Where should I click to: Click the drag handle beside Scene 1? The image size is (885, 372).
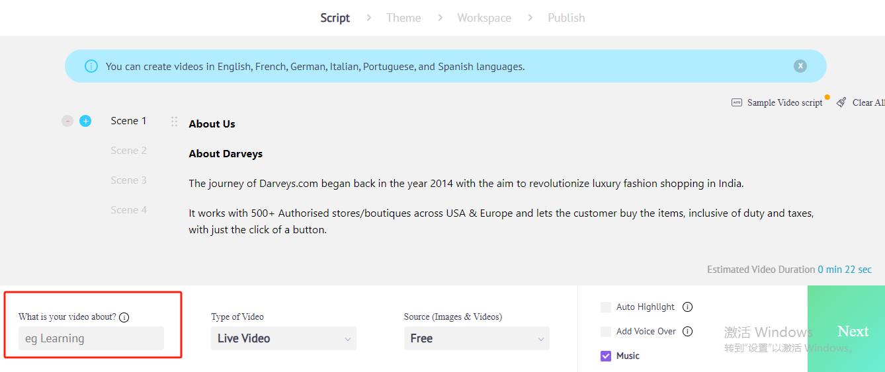pos(175,122)
